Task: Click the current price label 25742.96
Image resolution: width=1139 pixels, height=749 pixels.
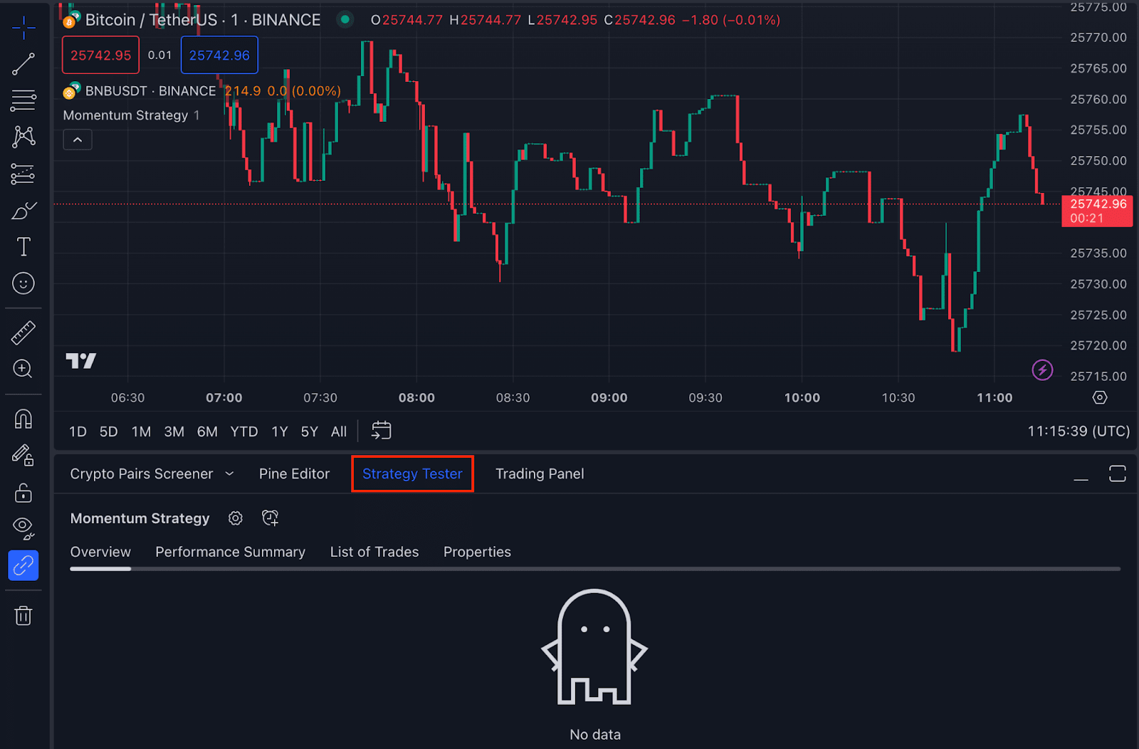Action: 1097,211
